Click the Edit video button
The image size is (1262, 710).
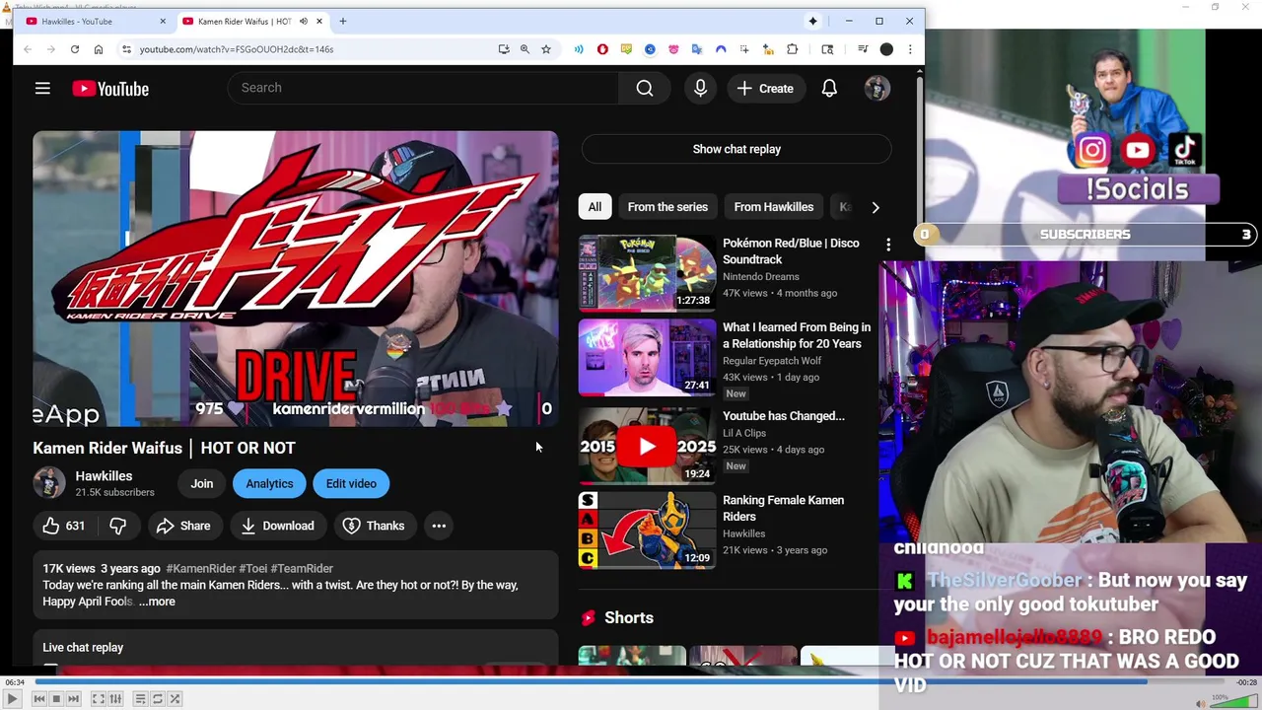pos(351,484)
